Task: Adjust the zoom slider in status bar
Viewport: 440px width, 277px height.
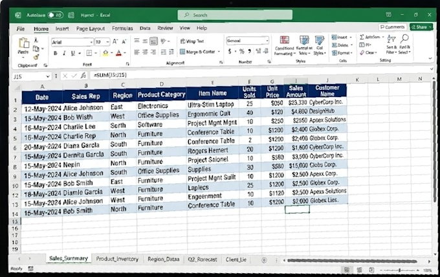Action: tap(400, 271)
